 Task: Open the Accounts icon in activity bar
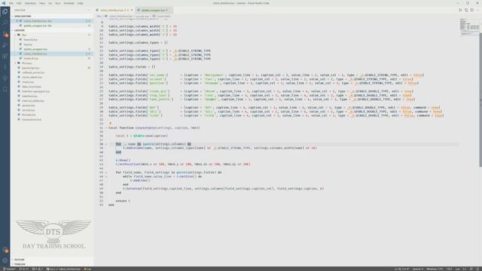(x=5, y=250)
